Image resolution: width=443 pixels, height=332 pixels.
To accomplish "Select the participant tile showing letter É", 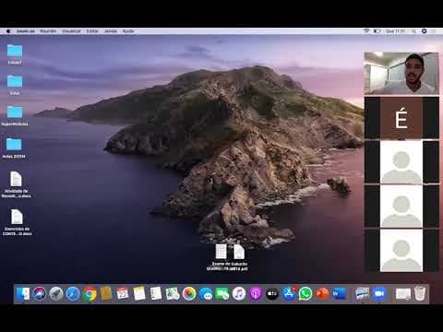I will click(x=401, y=118).
